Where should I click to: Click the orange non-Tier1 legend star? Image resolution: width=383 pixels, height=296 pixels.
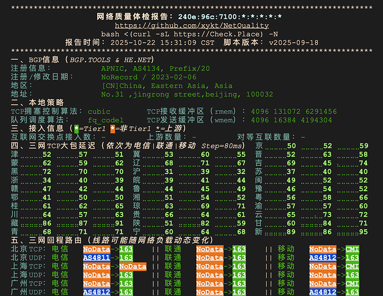point(113,128)
